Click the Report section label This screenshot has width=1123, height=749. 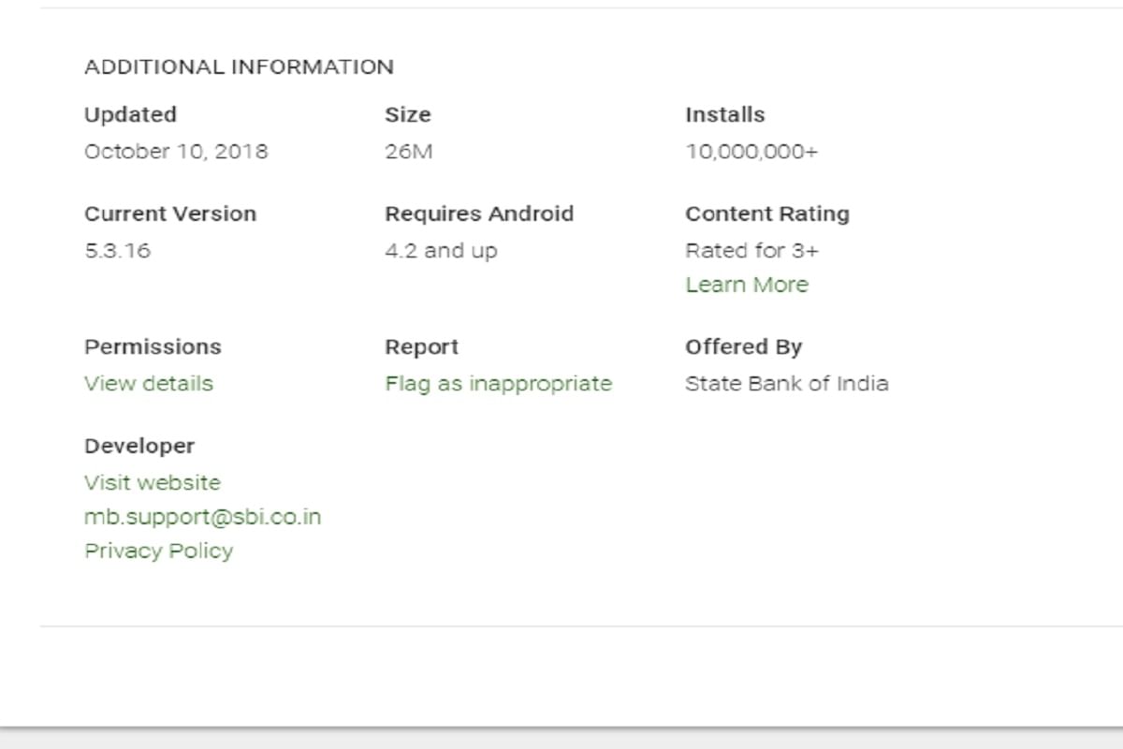click(422, 346)
